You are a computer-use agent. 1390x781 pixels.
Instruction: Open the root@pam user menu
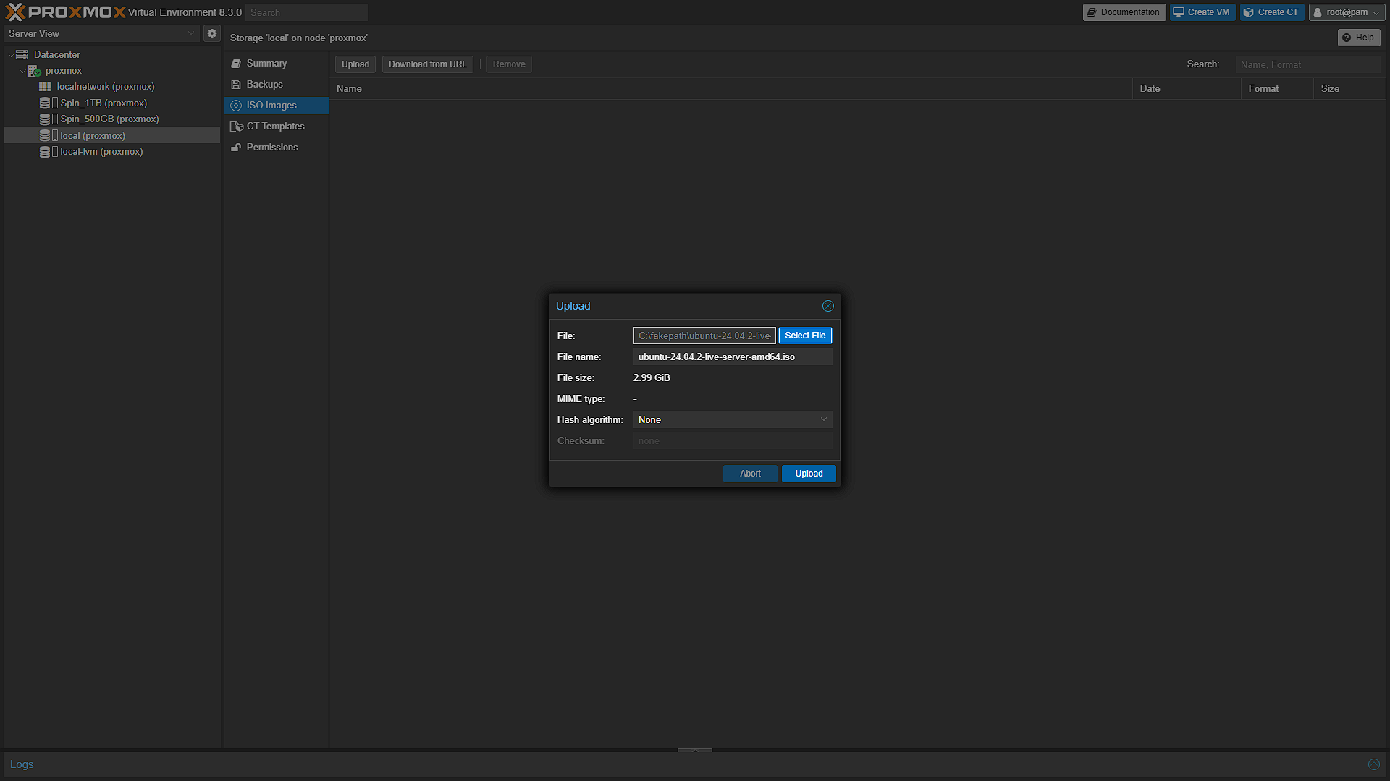point(1347,12)
